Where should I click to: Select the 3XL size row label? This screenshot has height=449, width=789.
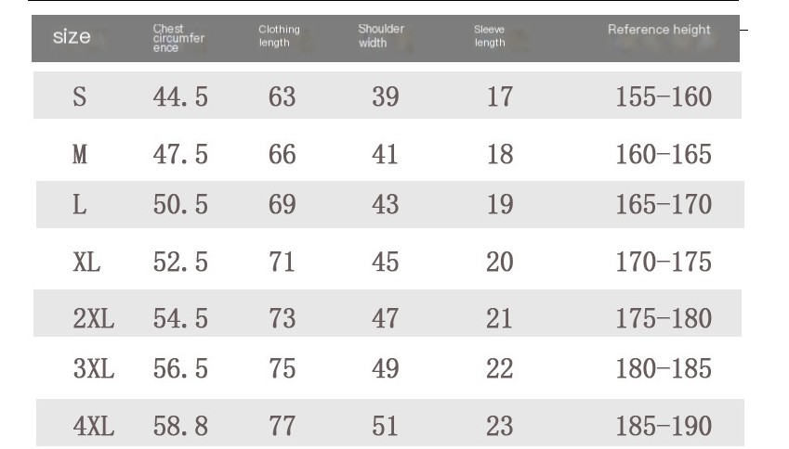94,368
